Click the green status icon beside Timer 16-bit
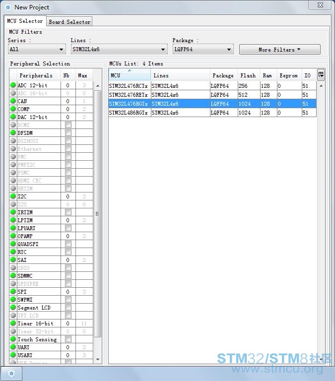The width and height of the screenshot is (335, 381). coord(13,323)
